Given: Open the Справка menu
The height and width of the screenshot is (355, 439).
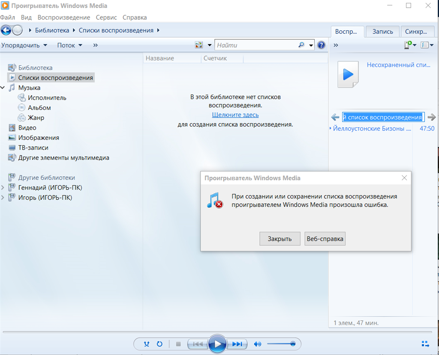Looking at the screenshot, I should pos(135,17).
